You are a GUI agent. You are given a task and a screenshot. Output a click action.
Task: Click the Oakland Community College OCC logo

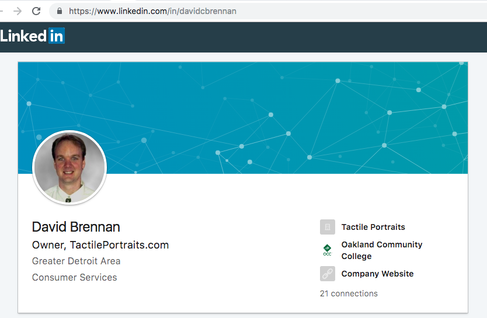click(x=328, y=250)
